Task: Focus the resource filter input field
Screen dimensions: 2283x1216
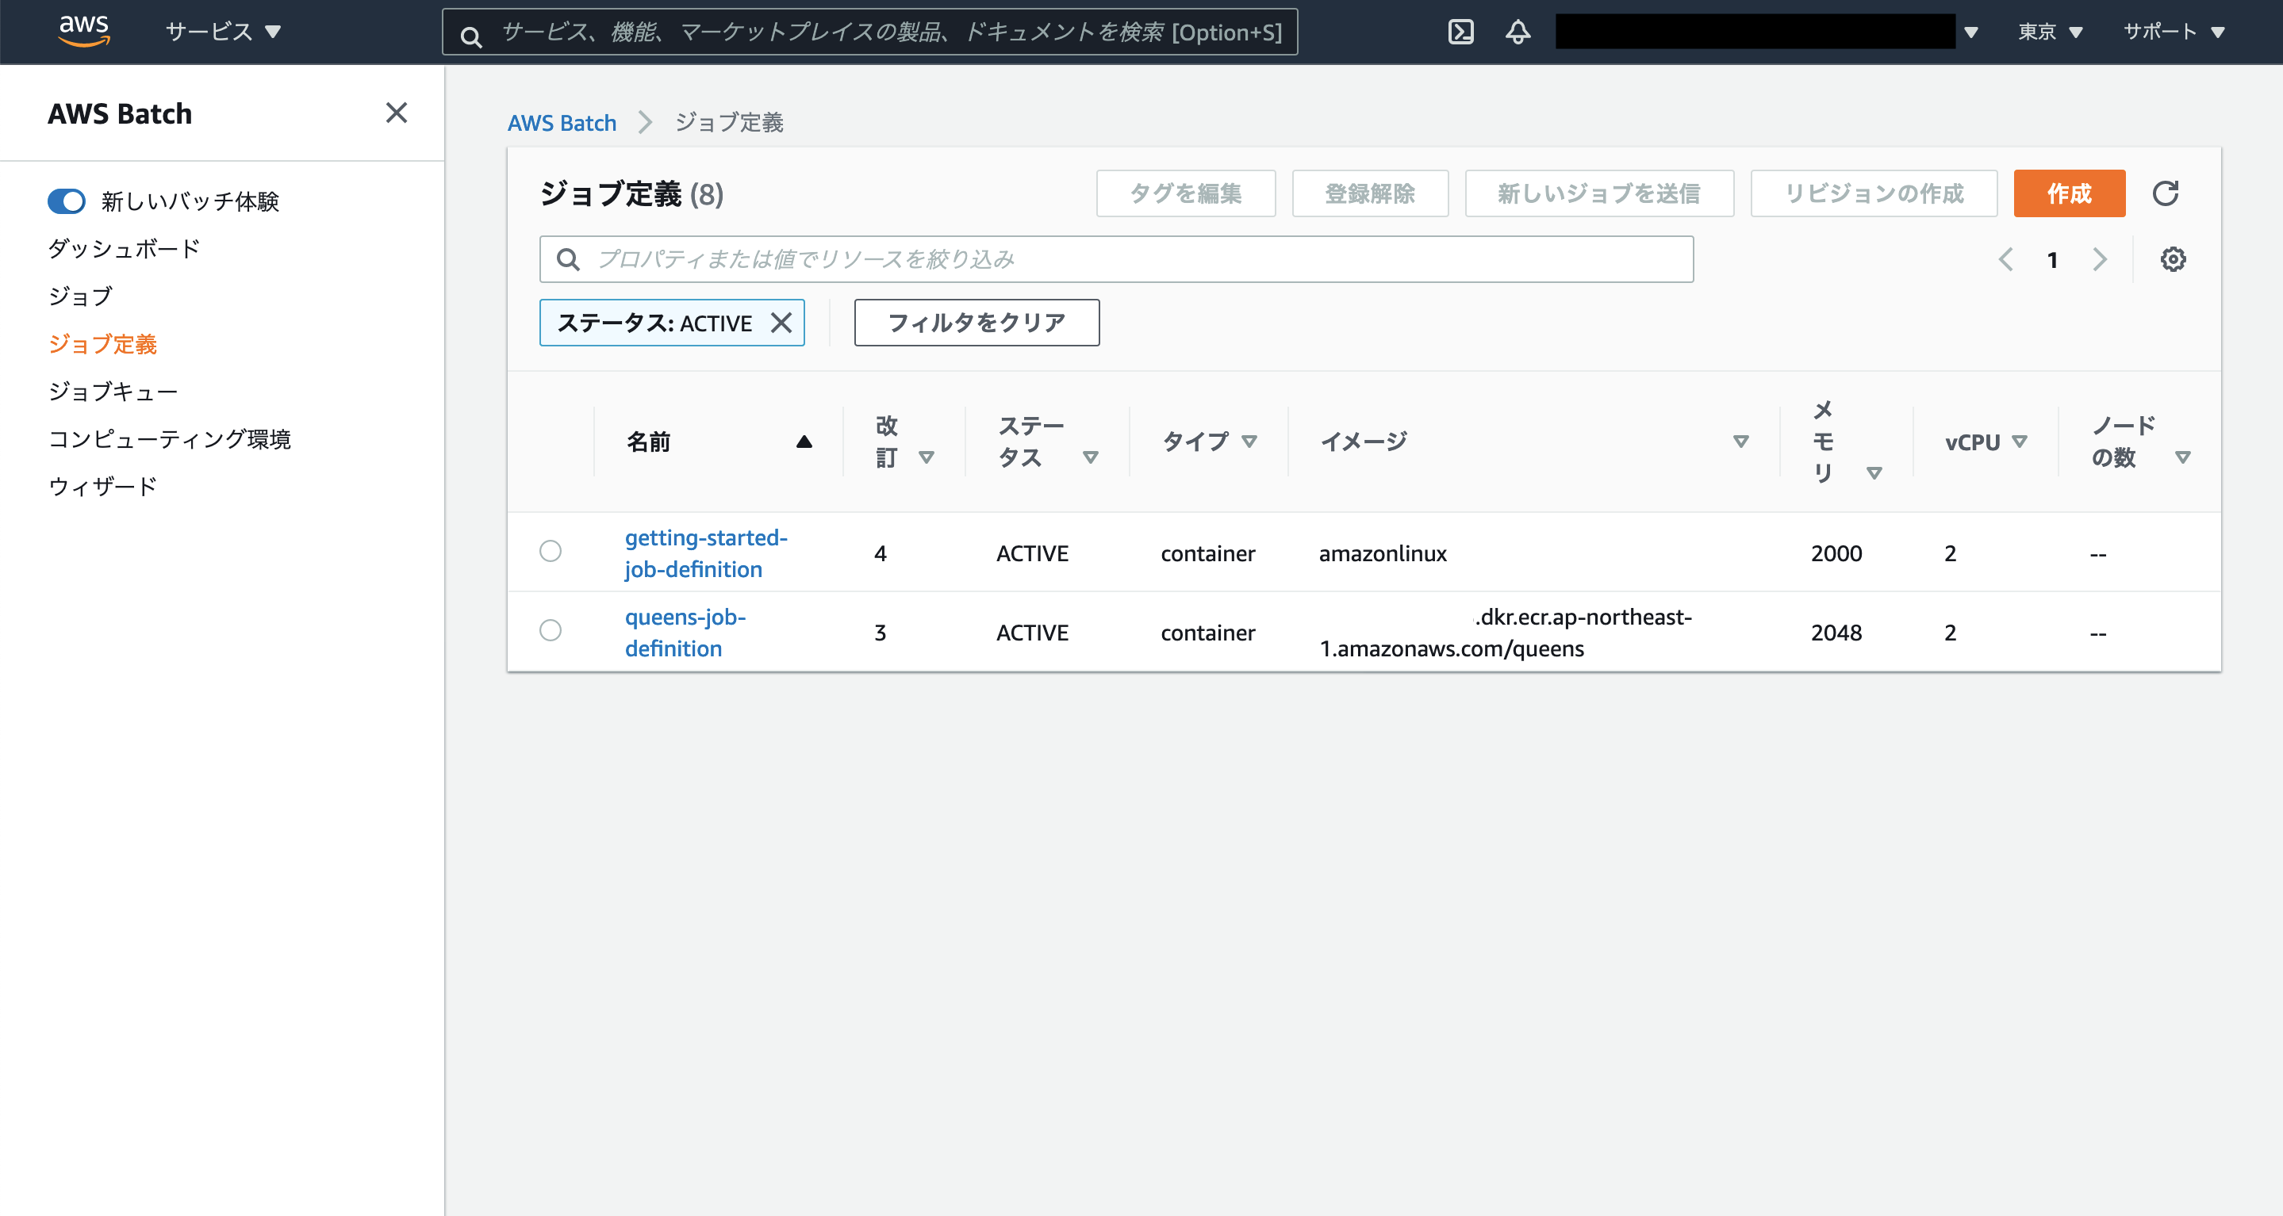Action: 1116,258
